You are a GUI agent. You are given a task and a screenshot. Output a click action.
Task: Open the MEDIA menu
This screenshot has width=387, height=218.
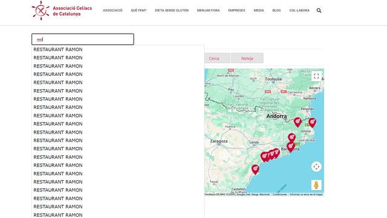tap(259, 11)
